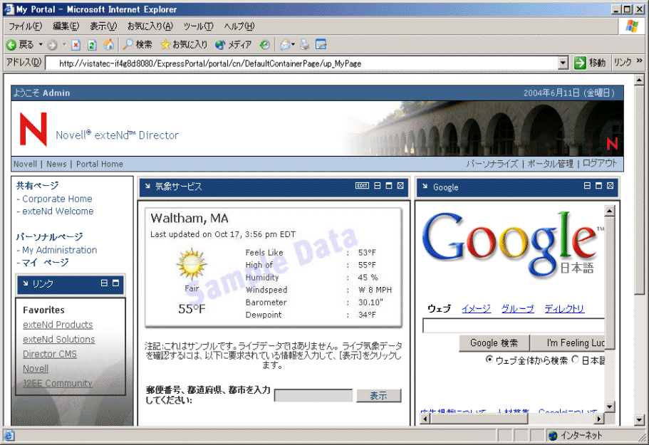This screenshot has height=445, width=649.
Task: Click the Google search text field
Action: point(513,325)
